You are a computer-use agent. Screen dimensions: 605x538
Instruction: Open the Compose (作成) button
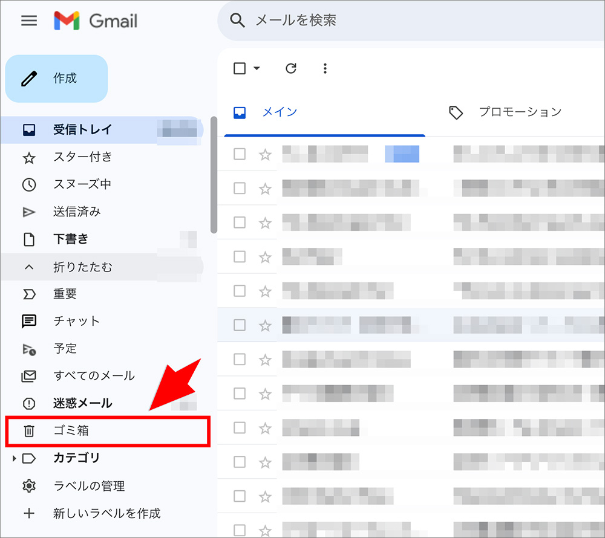pos(56,78)
